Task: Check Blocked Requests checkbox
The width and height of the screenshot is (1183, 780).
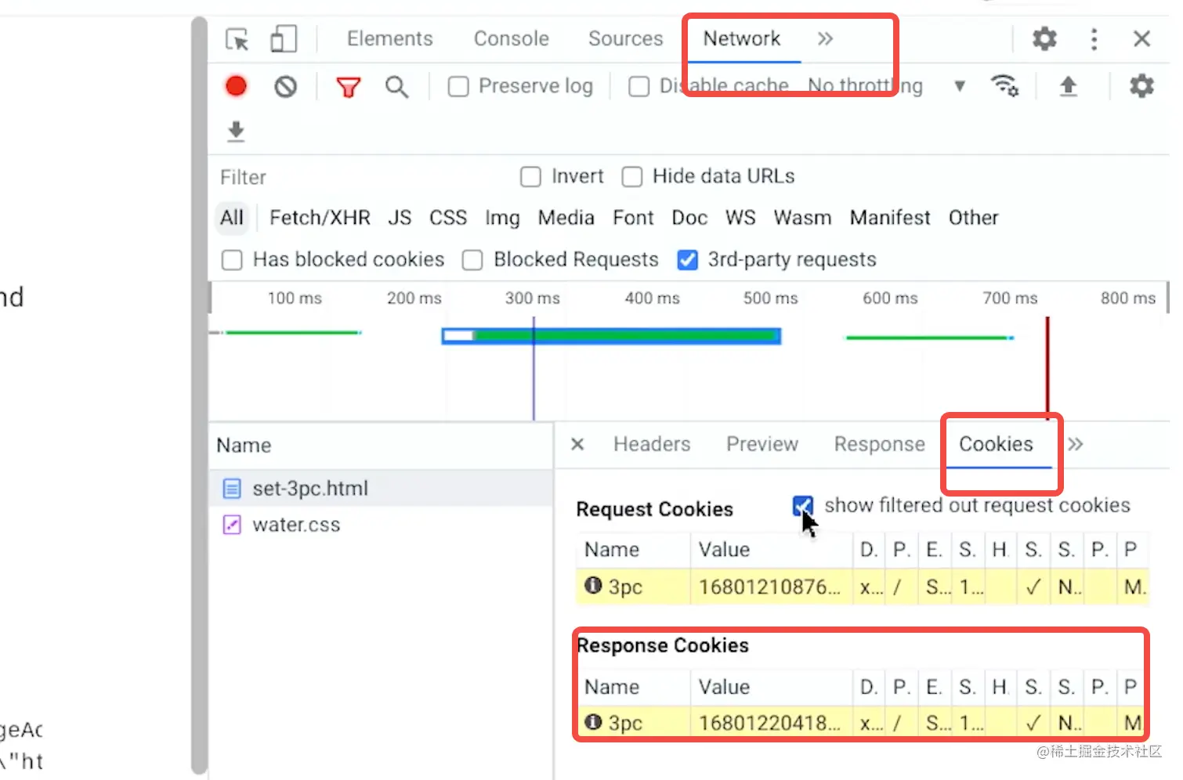Action: coord(472,260)
